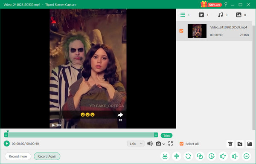Open the volume booster tool
Viewport: 256px width, 164px height.
235,156
